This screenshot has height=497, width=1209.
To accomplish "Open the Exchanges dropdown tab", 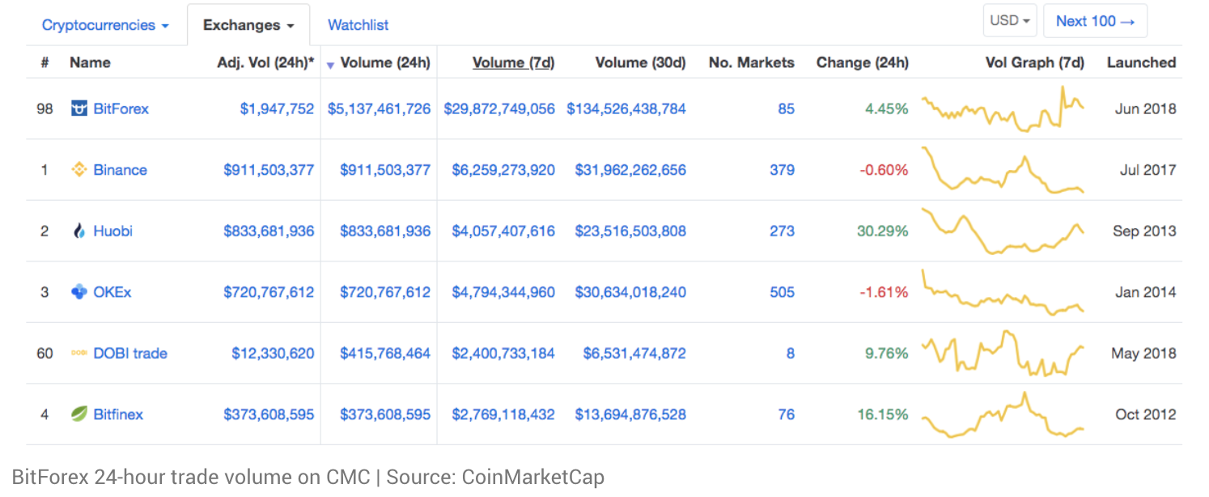I will (248, 25).
